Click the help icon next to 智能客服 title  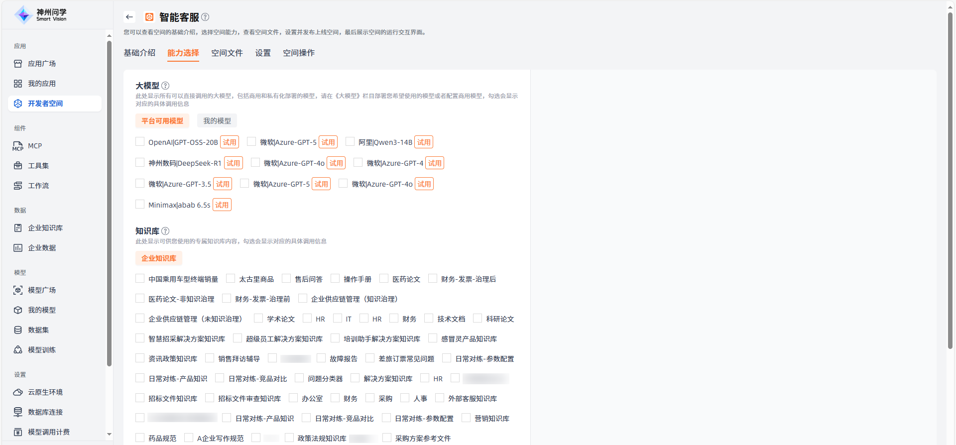(205, 17)
